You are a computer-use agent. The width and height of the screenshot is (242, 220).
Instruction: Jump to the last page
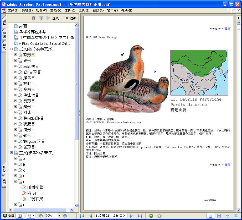click(x=140, y=216)
